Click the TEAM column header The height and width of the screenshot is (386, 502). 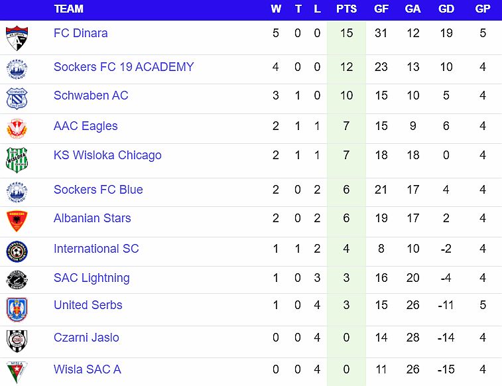coord(69,9)
